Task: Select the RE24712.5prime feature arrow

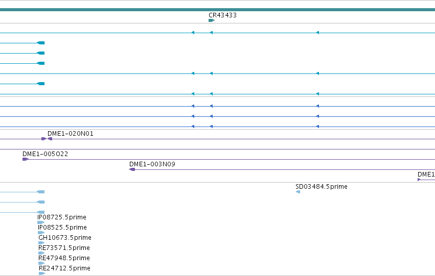Action: point(42,273)
